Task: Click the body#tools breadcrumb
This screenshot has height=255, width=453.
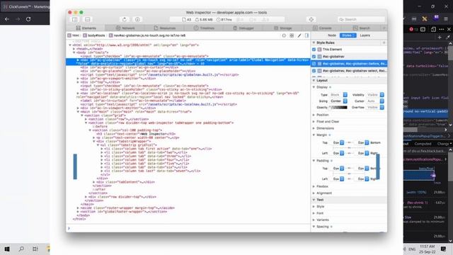Action: point(94,35)
